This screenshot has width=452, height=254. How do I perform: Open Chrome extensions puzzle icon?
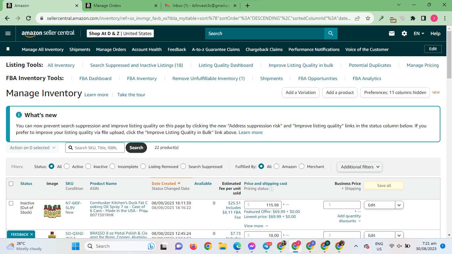[x=413, y=18]
